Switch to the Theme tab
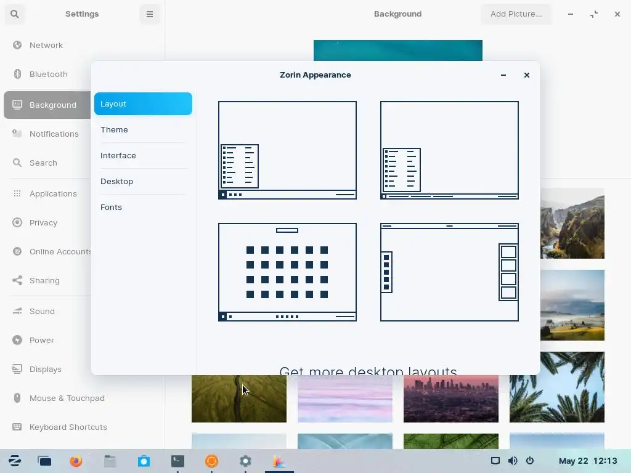 tap(143, 129)
